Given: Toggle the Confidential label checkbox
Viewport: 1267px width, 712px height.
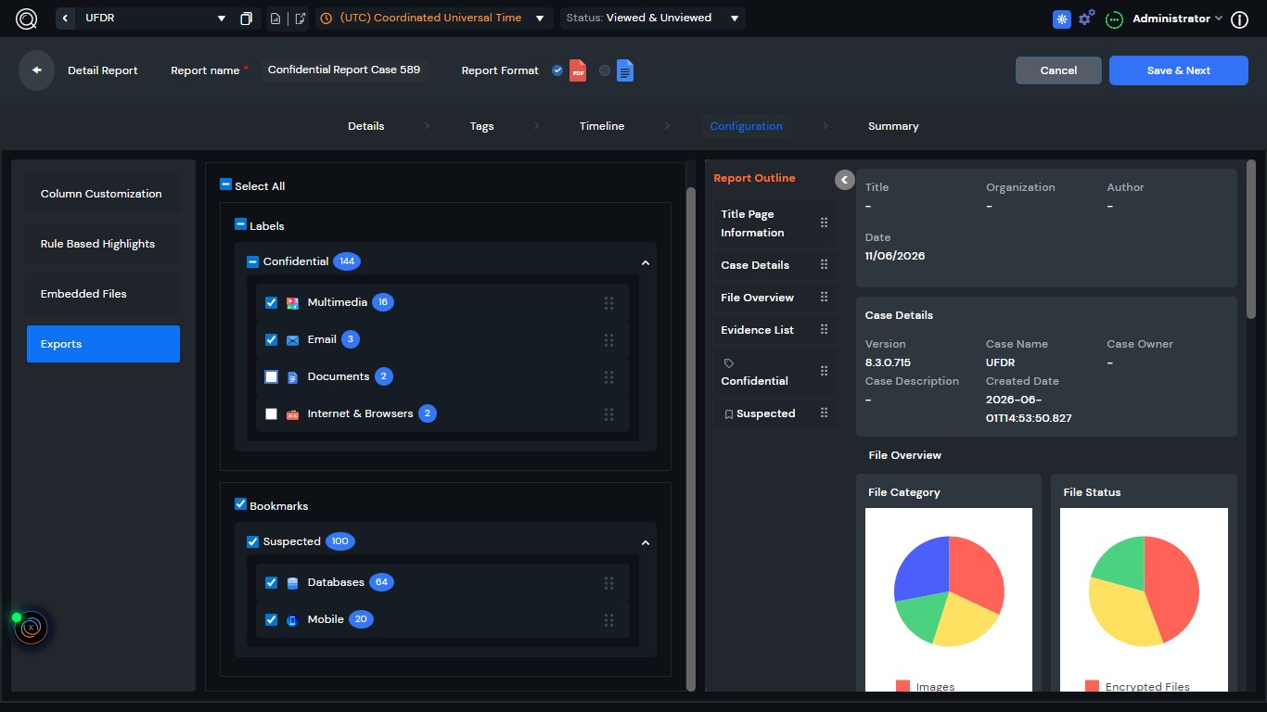Looking at the screenshot, I should pos(252,261).
